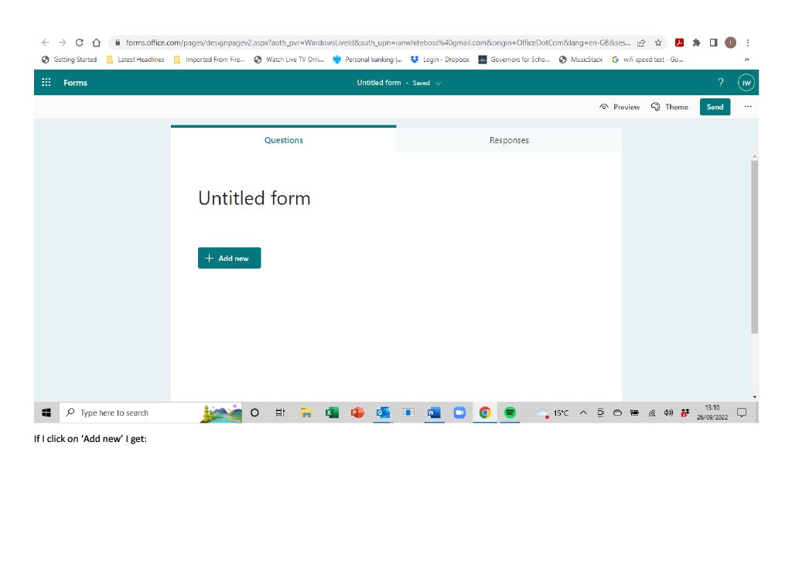This screenshot has height=562, width=792.
Task: Click the page vertical scrollbar
Action: [x=755, y=247]
